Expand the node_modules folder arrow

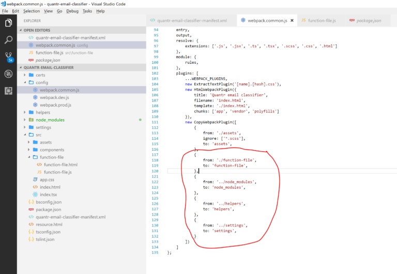coord(25,120)
